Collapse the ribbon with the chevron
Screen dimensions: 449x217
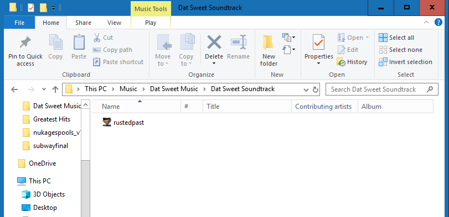point(426,23)
